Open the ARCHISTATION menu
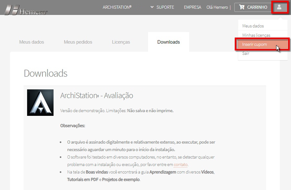This screenshot has height=190, width=291. point(117,7)
